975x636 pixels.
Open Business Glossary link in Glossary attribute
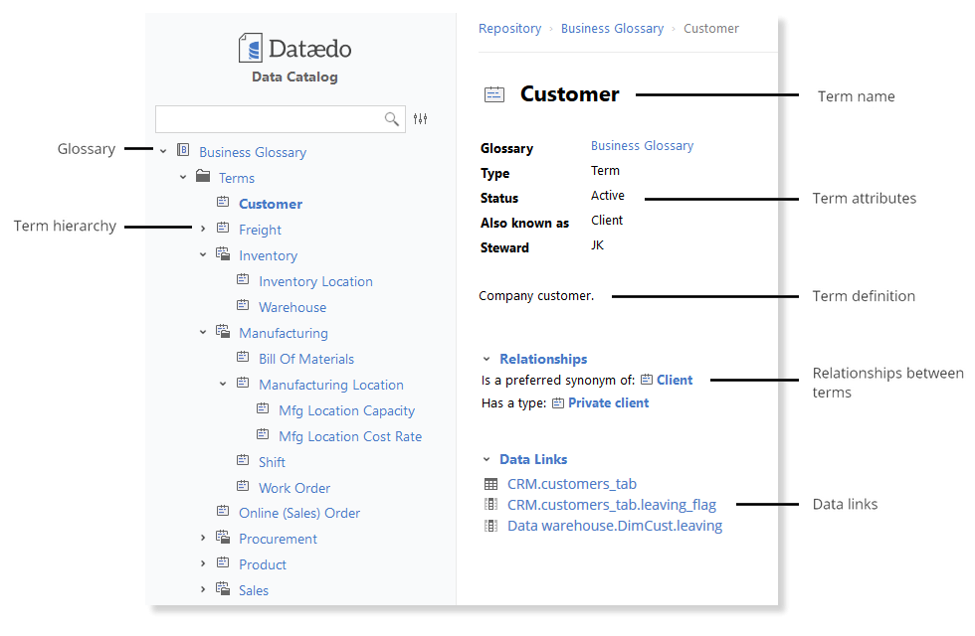click(x=642, y=145)
